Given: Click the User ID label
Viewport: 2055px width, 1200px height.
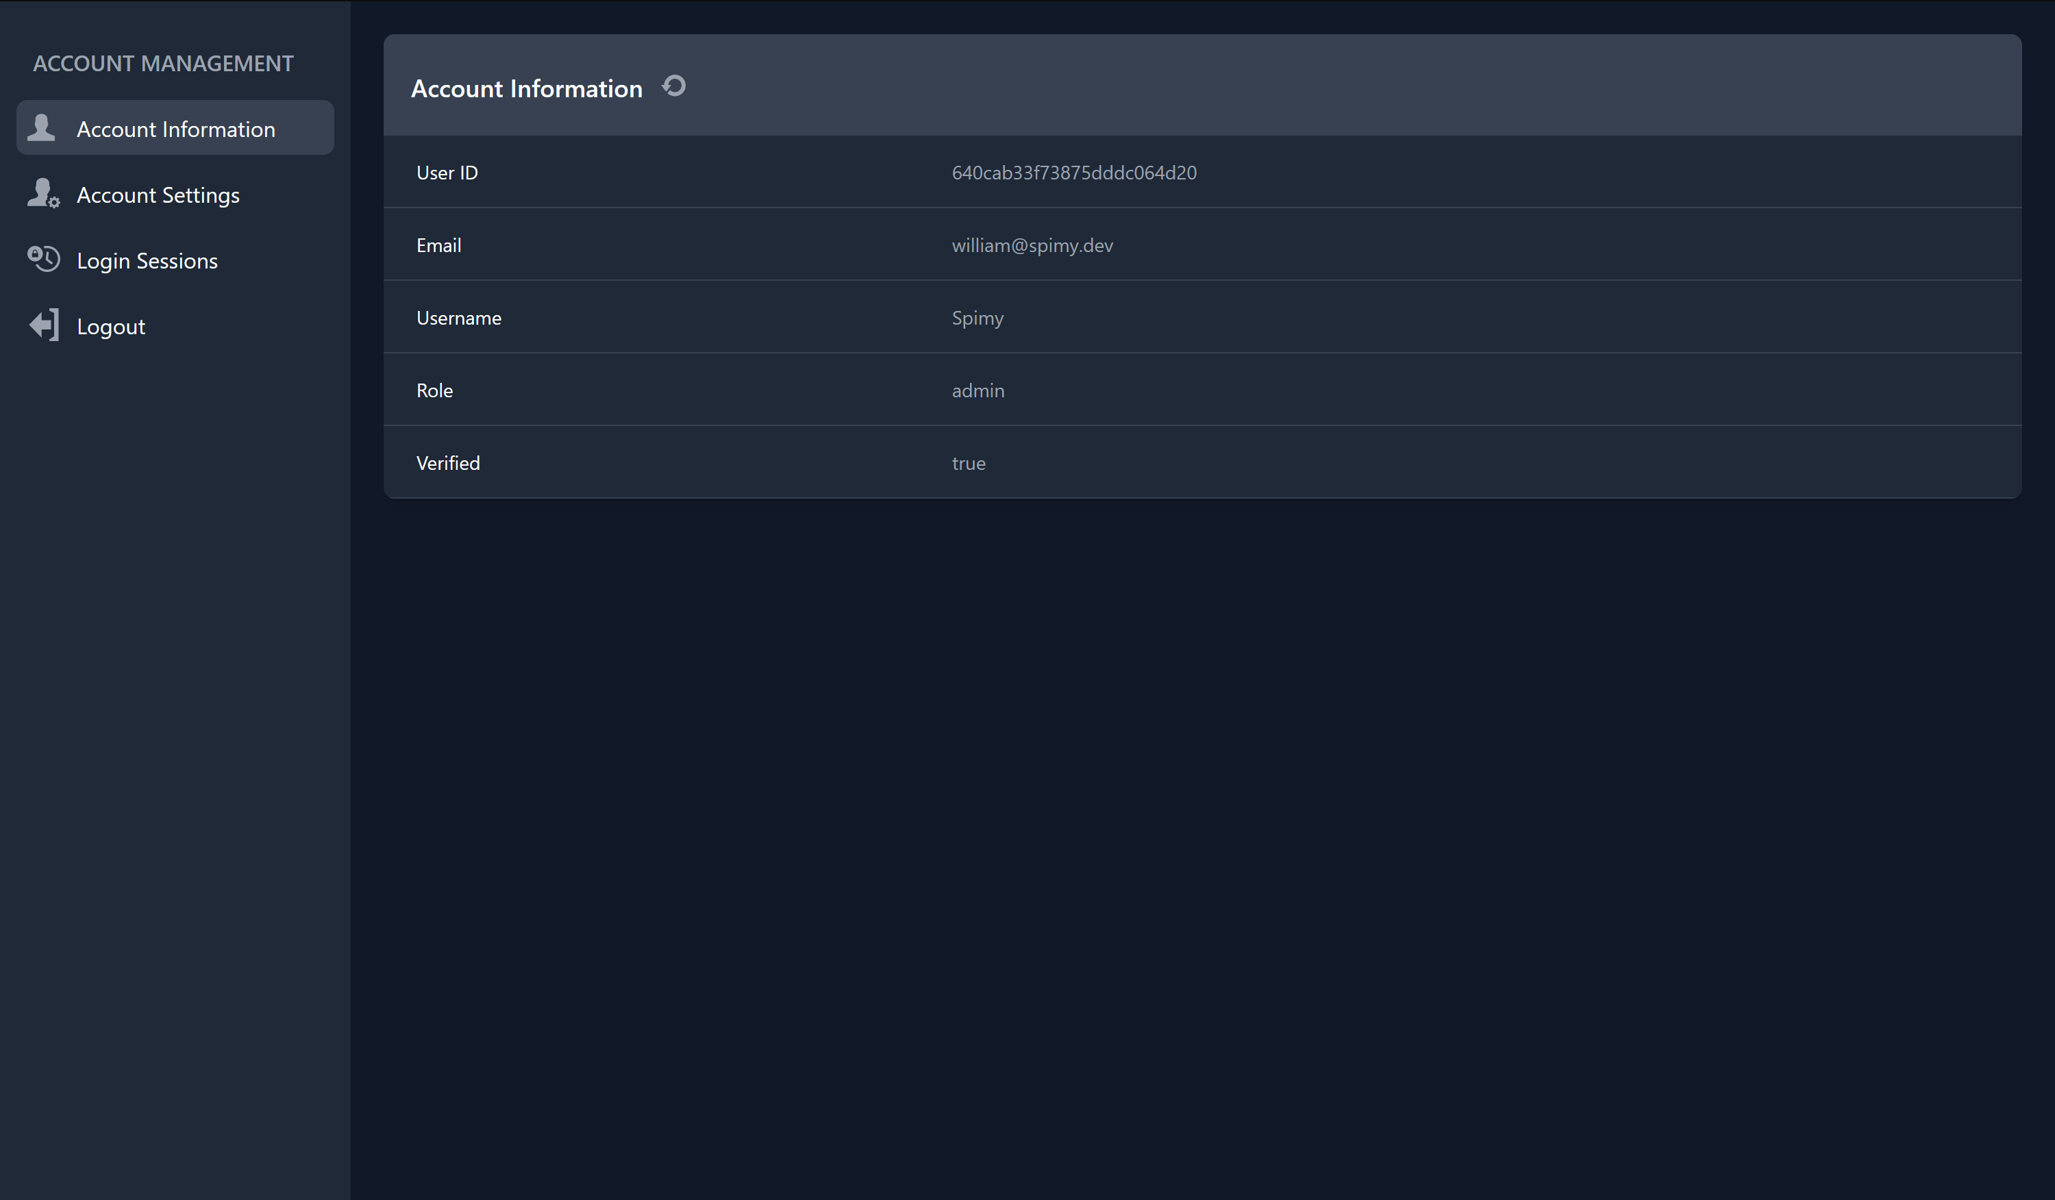Looking at the screenshot, I should pos(447,173).
